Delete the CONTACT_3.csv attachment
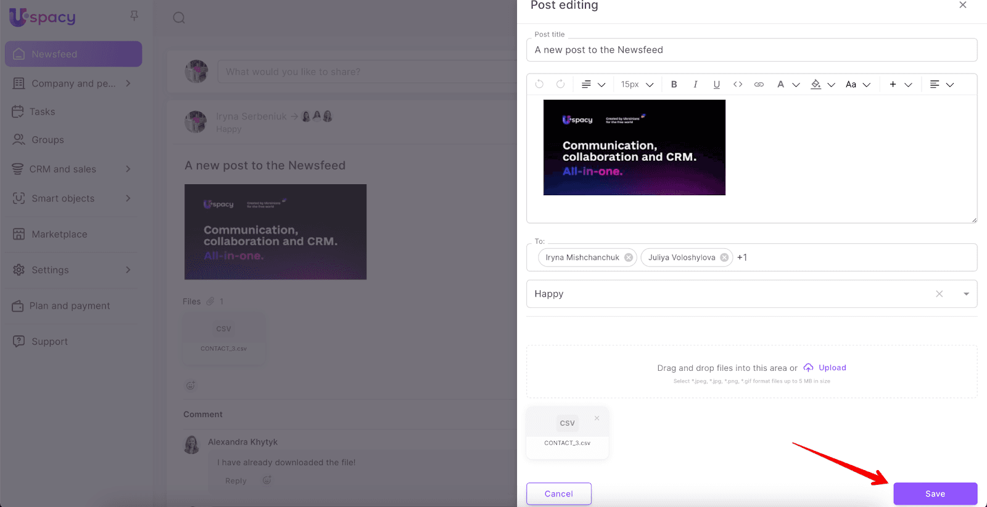The image size is (987, 507). click(597, 418)
